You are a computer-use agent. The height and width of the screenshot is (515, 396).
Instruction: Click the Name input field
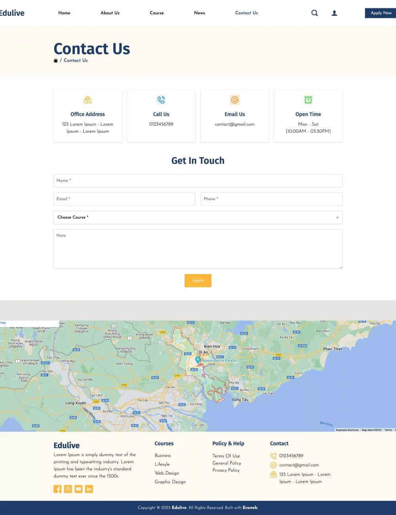(x=198, y=181)
